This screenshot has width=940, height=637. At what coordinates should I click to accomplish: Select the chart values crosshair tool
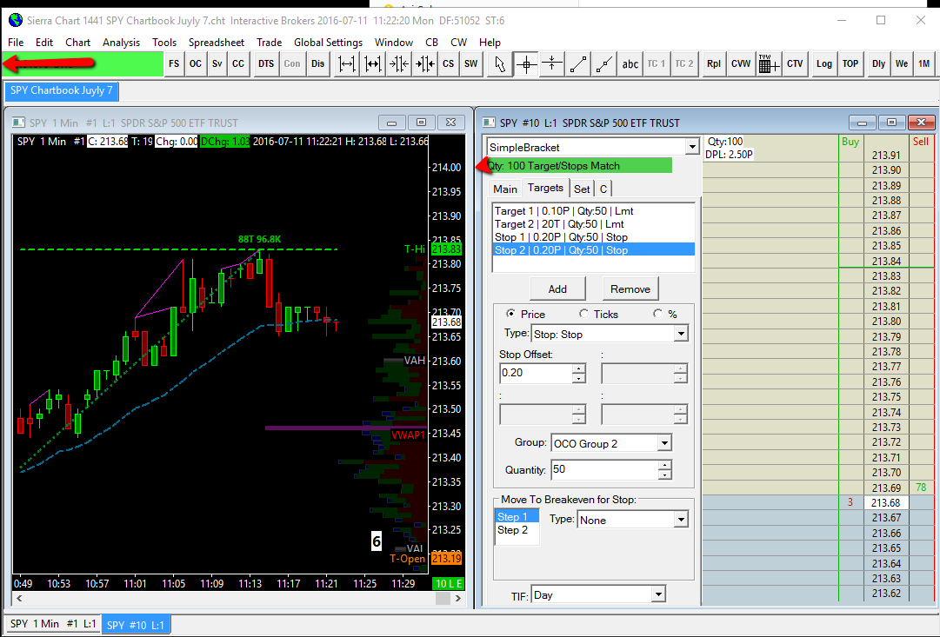tap(526, 63)
